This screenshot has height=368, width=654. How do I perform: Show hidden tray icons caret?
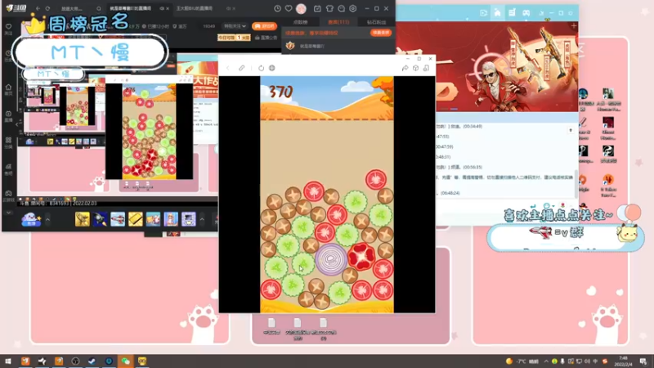point(545,361)
